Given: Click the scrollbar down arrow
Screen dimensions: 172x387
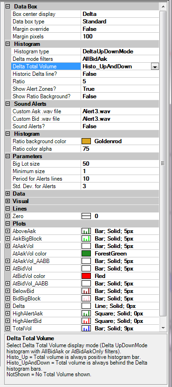Looking at the screenshot, I should [x=163, y=328].
